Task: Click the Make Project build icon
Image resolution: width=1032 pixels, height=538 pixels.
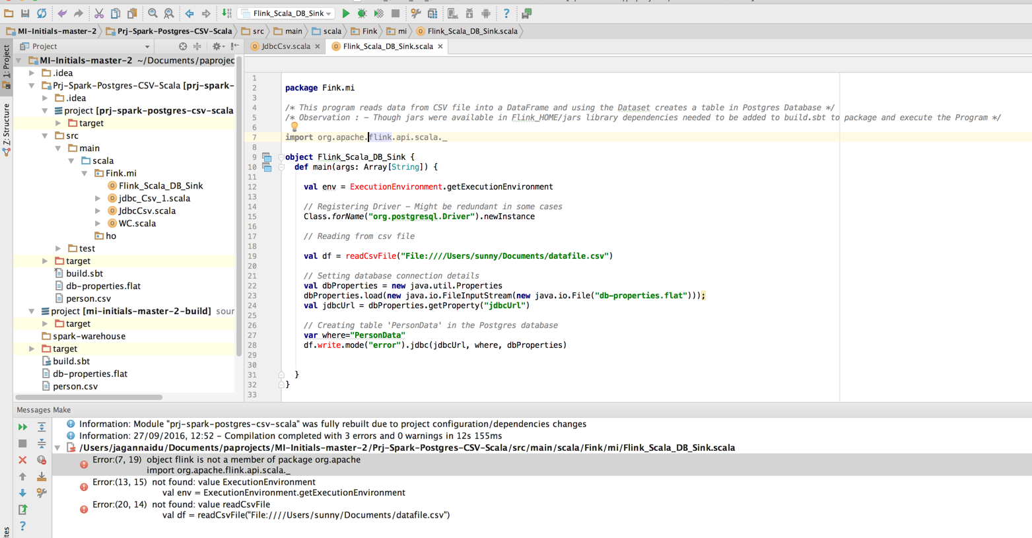Action: [x=226, y=13]
